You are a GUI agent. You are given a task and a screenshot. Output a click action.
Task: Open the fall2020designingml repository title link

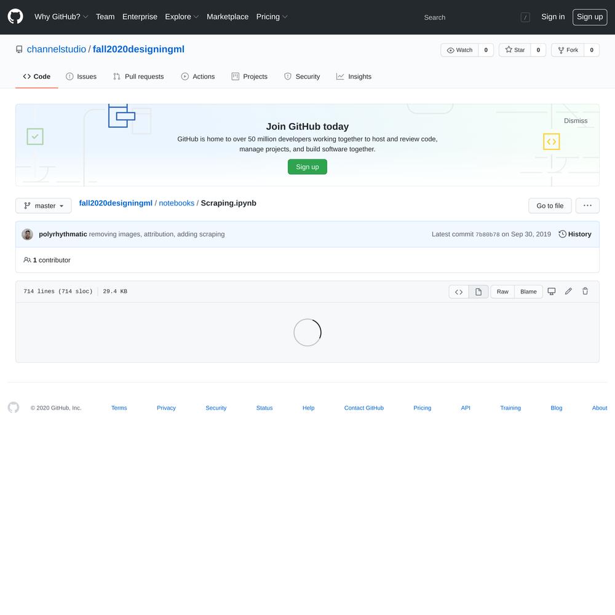138,49
